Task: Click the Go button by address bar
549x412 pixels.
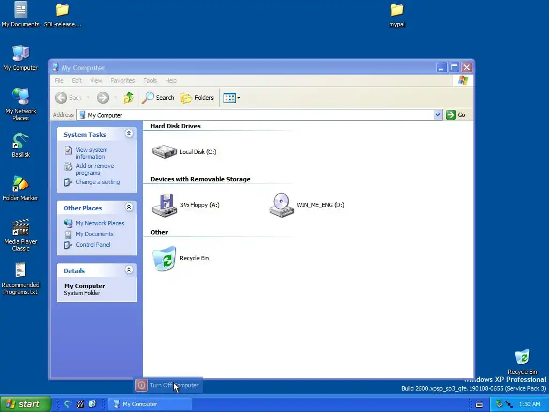Action: click(456, 115)
